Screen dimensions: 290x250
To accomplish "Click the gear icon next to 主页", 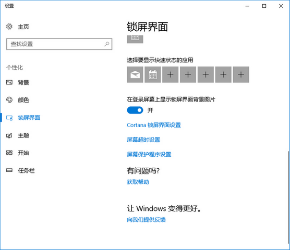I will tap(9, 27).
